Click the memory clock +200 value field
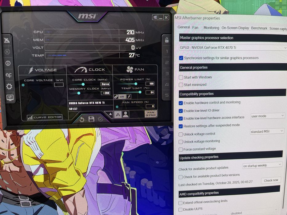Image resolution: width=287 pixels, height=215 pixels. [x=106, y=93]
